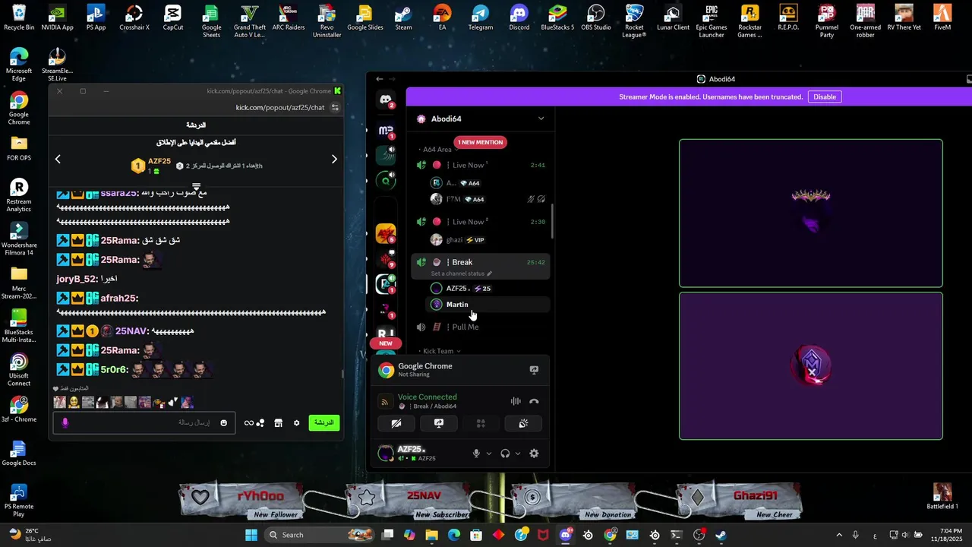Toggle noise suppression waveform icon
Screen dimensions: 972x547
click(x=516, y=402)
